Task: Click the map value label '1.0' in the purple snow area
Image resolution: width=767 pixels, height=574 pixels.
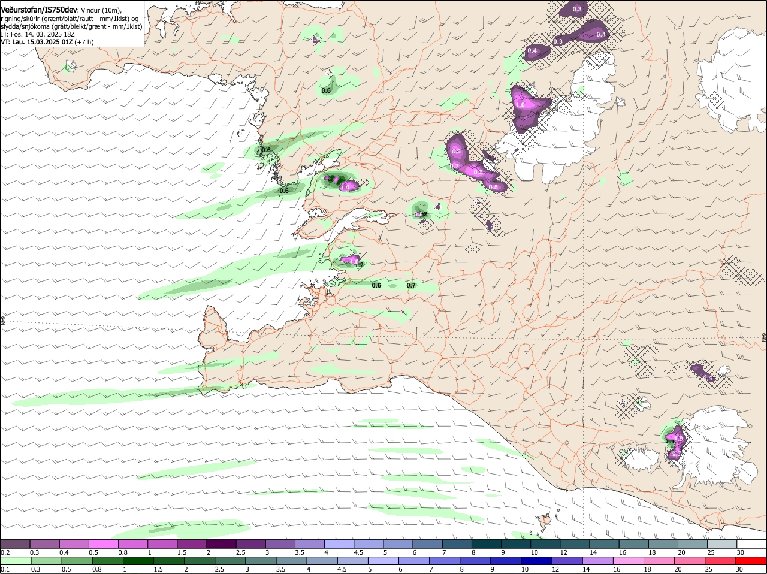Action: click(520, 105)
